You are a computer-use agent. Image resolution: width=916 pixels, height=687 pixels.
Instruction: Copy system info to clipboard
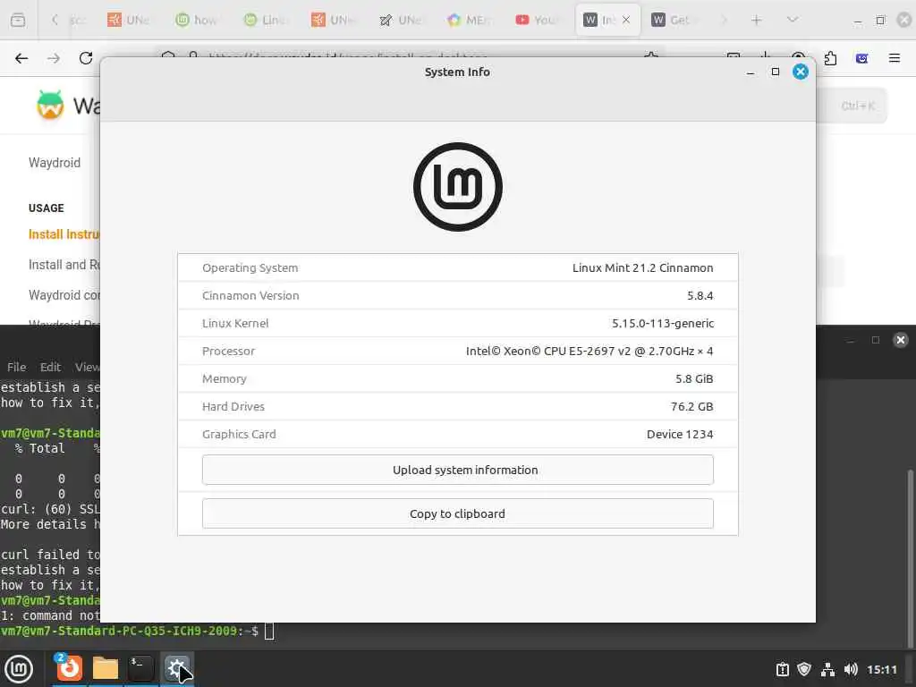click(x=457, y=513)
